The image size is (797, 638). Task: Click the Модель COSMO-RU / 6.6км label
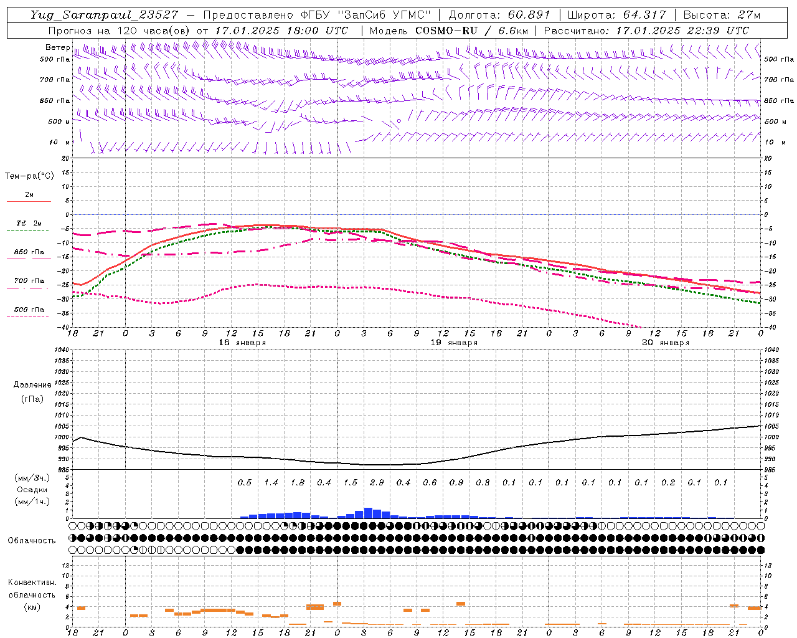pos(448,31)
